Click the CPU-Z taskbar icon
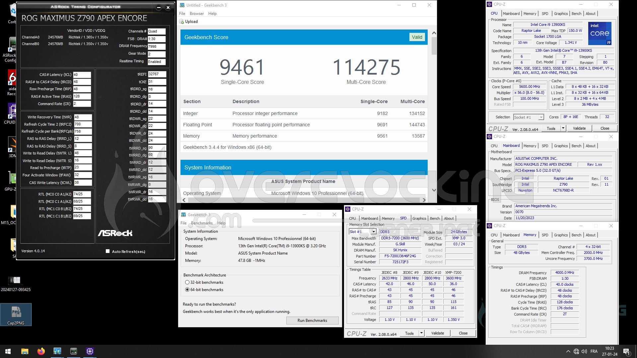 coord(90,351)
